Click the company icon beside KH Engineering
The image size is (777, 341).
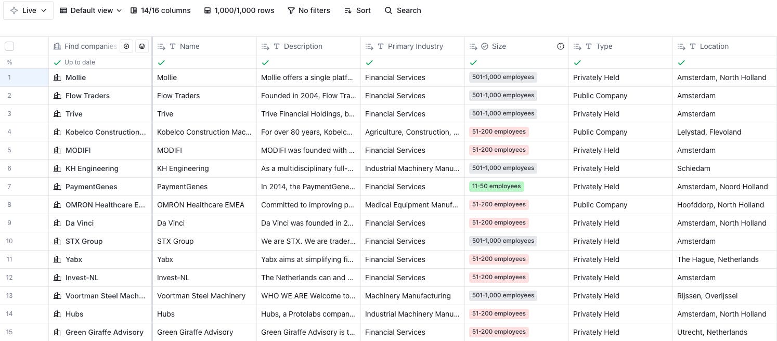point(57,168)
